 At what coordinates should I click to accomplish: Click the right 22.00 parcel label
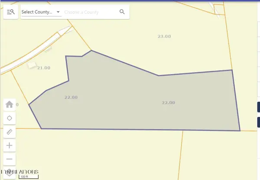pos(168,103)
